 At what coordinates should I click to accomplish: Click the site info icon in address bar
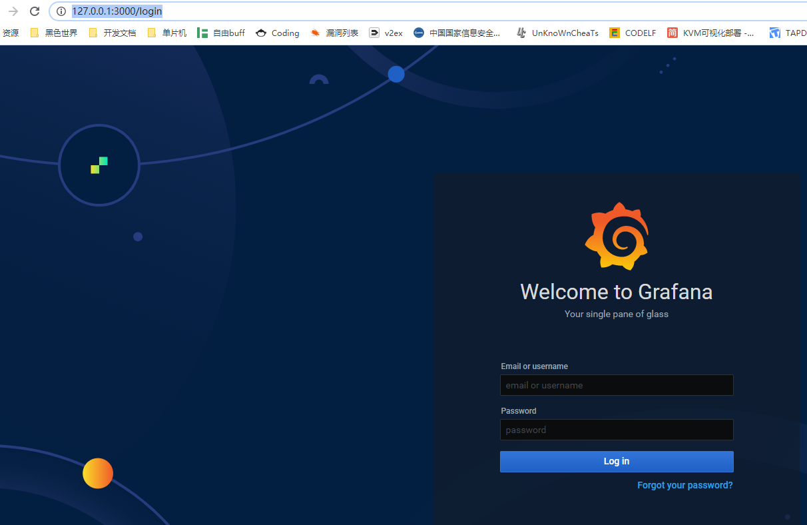tap(61, 11)
